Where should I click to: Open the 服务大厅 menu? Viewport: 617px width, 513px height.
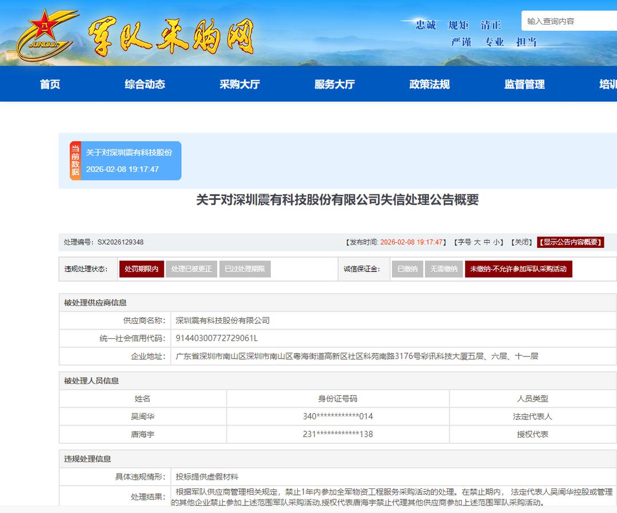coord(334,84)
